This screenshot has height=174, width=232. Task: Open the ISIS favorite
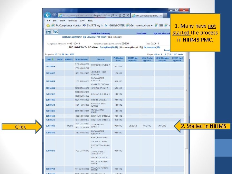coord(159,25)
